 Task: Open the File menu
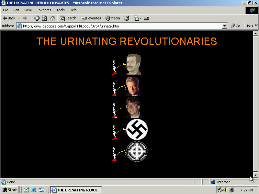[6, 10]
